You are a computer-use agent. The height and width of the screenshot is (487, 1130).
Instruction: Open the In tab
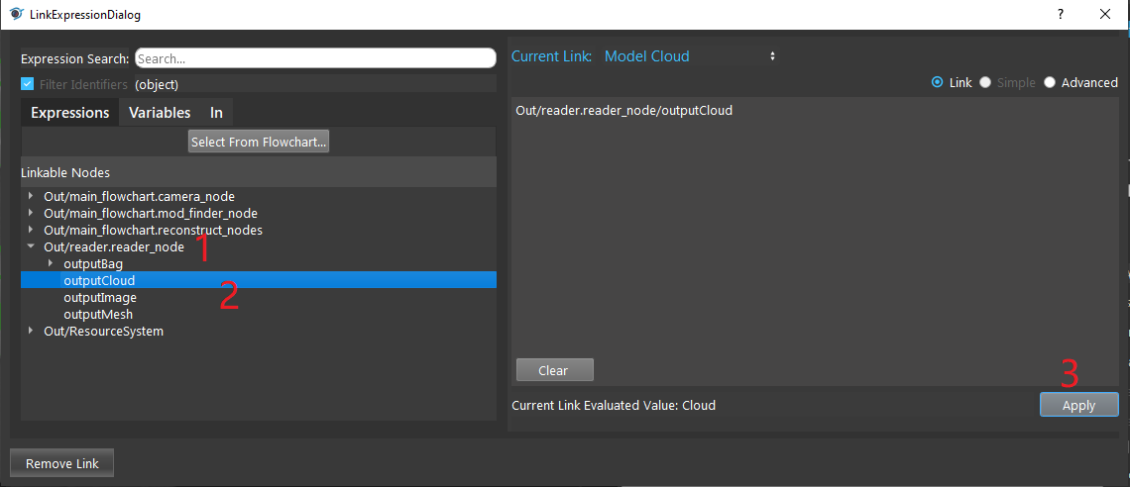[x=216, y=112]
